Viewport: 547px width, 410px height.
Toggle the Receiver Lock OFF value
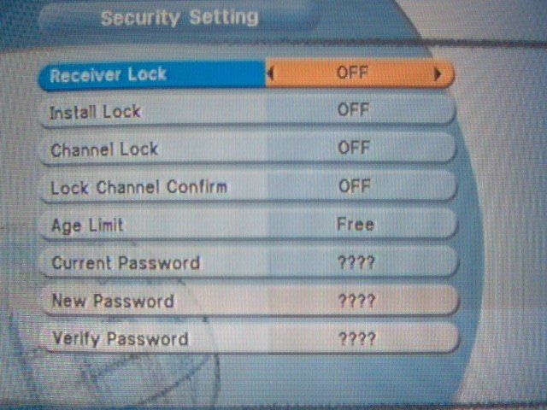click(352, 73)
